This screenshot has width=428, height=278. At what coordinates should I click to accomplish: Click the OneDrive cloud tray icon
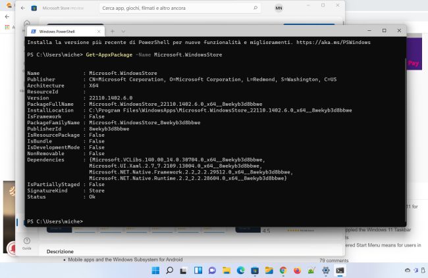point(408,270)
